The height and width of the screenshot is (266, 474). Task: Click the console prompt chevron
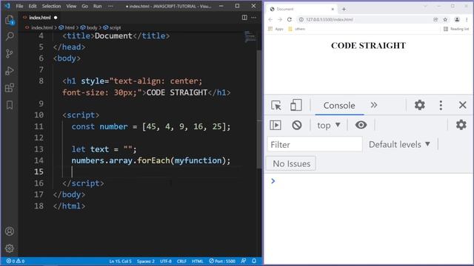pyautogui.click(x=273, y=181)
